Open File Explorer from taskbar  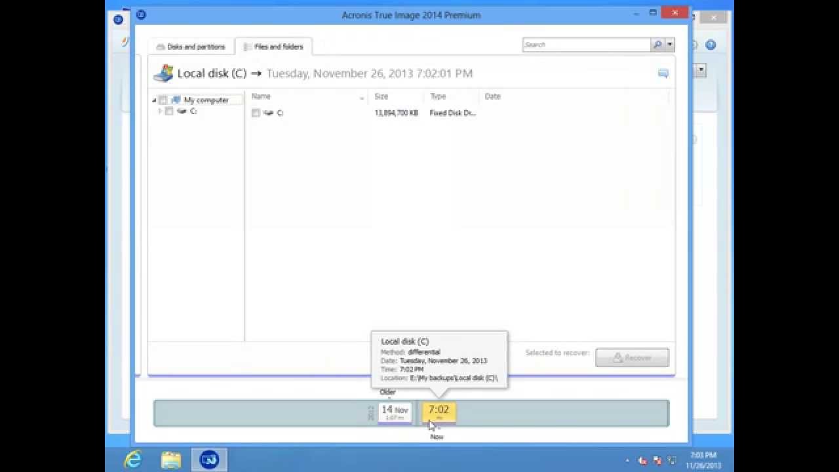[171, 460]
